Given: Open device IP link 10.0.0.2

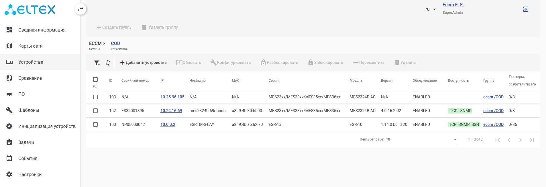Looking at the screenshot, I should pos(168,124).
